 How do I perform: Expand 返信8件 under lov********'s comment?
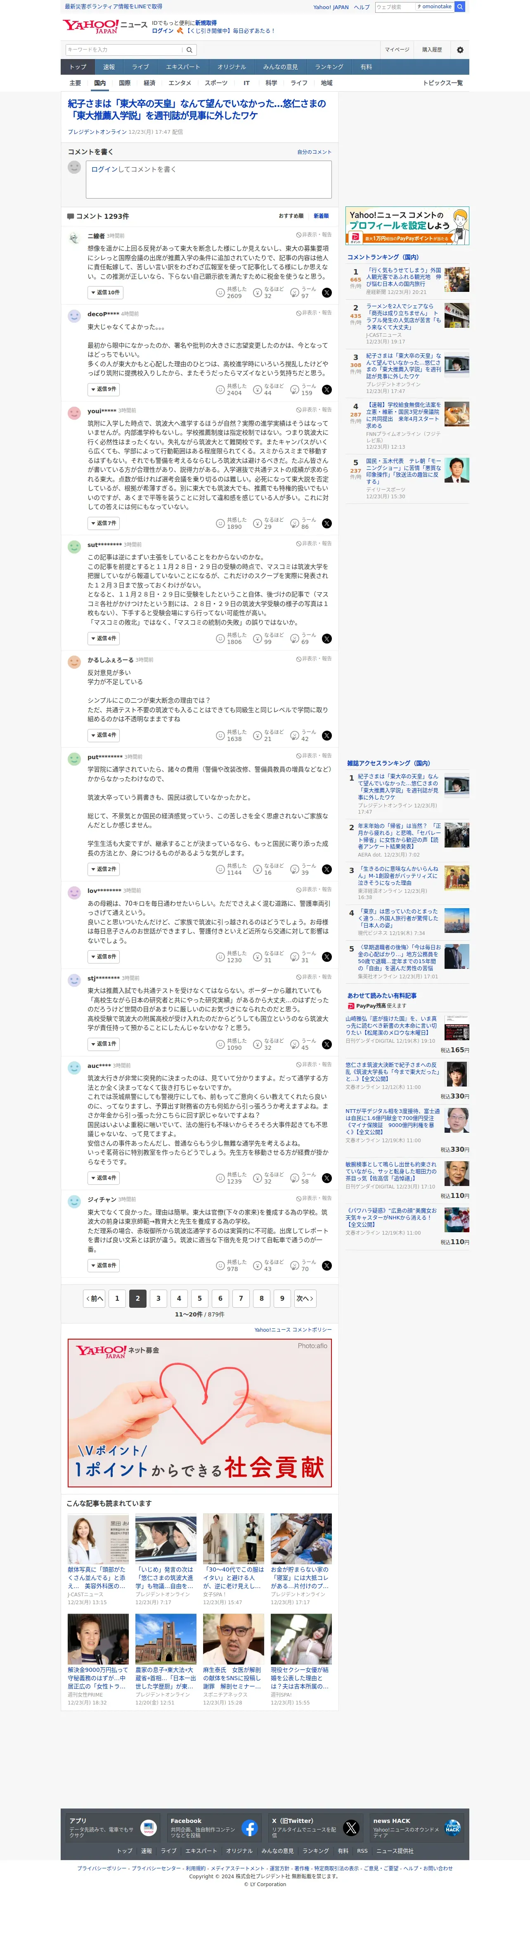click(x=104, y=956)
